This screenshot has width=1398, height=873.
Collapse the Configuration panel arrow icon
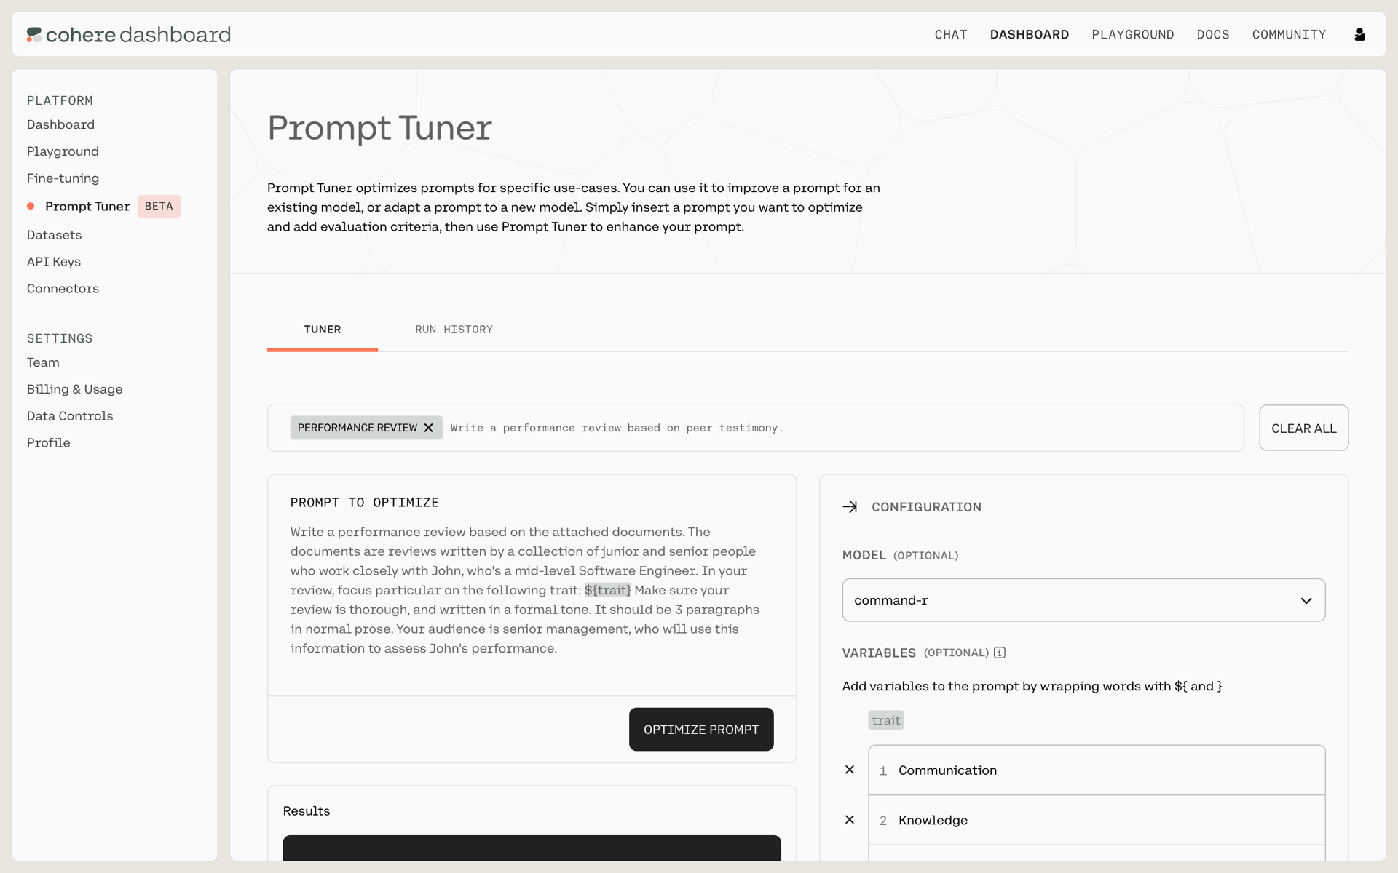(850, 507)
